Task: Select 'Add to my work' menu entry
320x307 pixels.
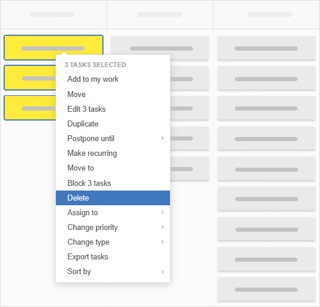Action: click(x=113, y=79)
